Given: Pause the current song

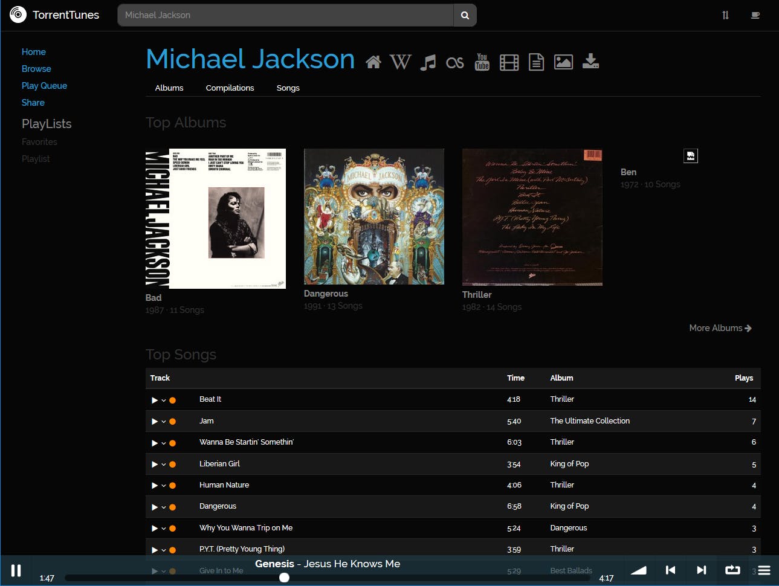Looking at the screenshot, I should 16,570.
